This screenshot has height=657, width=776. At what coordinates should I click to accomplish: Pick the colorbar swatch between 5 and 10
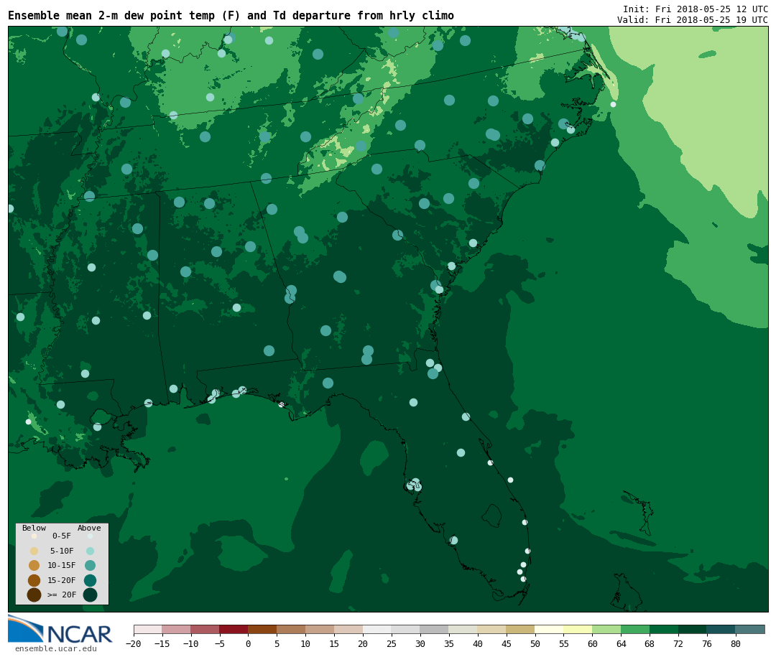tap(292, 629)
